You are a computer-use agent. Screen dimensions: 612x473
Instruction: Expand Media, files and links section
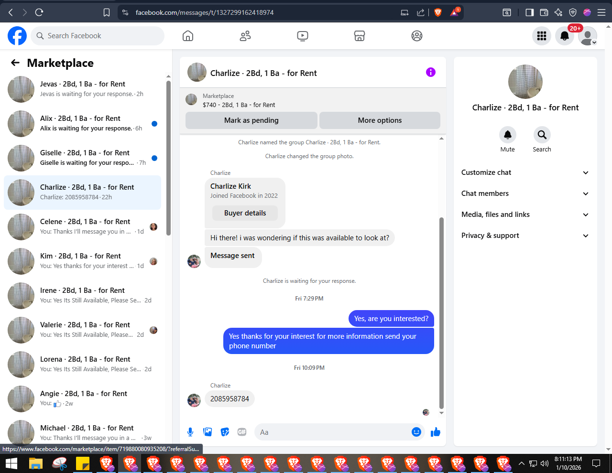click(x=525, y=215)
